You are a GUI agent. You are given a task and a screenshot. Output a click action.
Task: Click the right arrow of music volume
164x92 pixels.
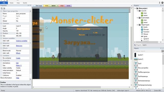click(104, 35)
